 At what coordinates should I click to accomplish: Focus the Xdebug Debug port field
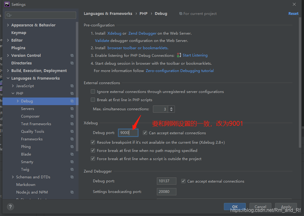pos(128,133)
